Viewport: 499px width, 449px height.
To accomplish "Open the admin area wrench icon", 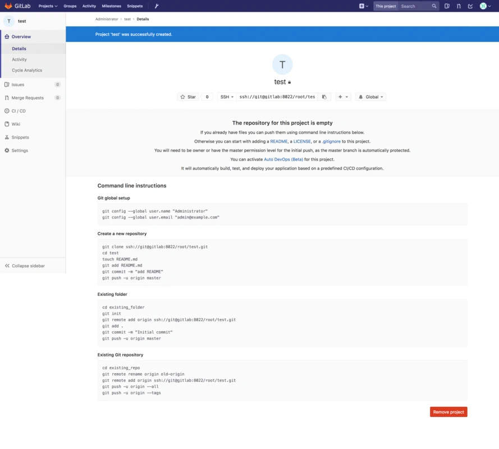I will pos(157,6).
